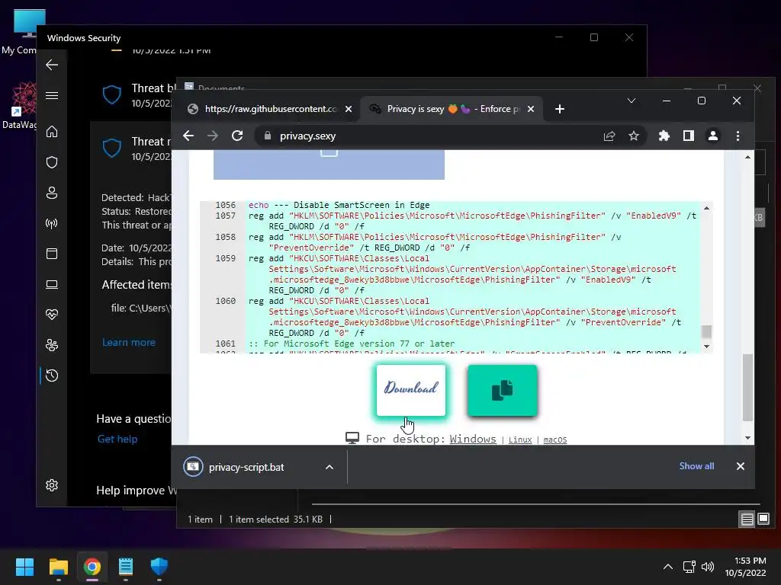Click Windows desktop link
781x585 pixels.
[x=473, y=439]
